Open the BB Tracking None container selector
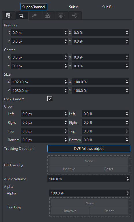The image size is (134, 222). (89, 161)
